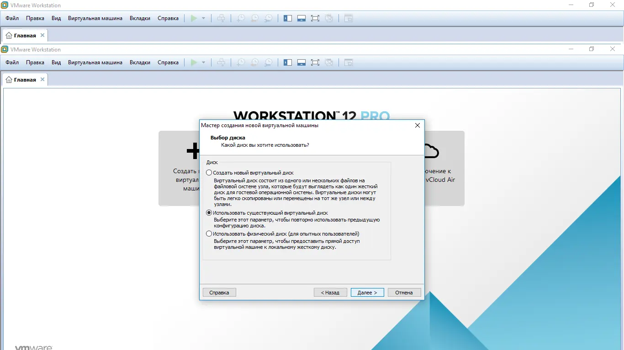Screen dimensions: 624x350
Task: Click the wizard title 'Мастер создания новой виртуальной машины'
Action: click(260, 125)
